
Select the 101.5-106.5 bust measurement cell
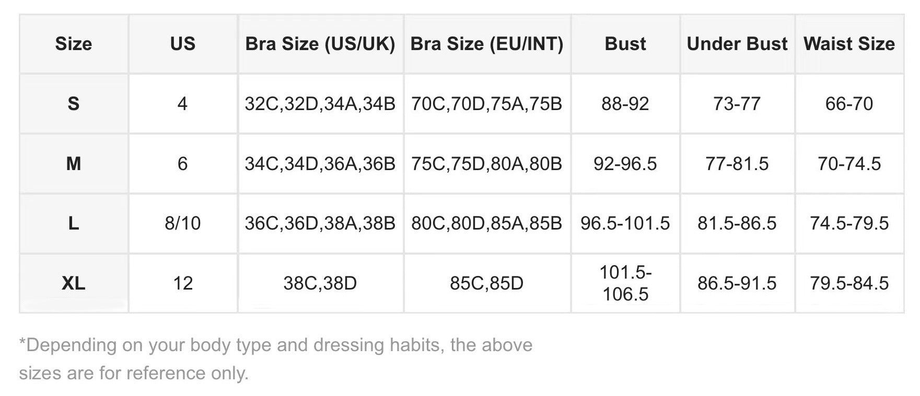[625, 283]
